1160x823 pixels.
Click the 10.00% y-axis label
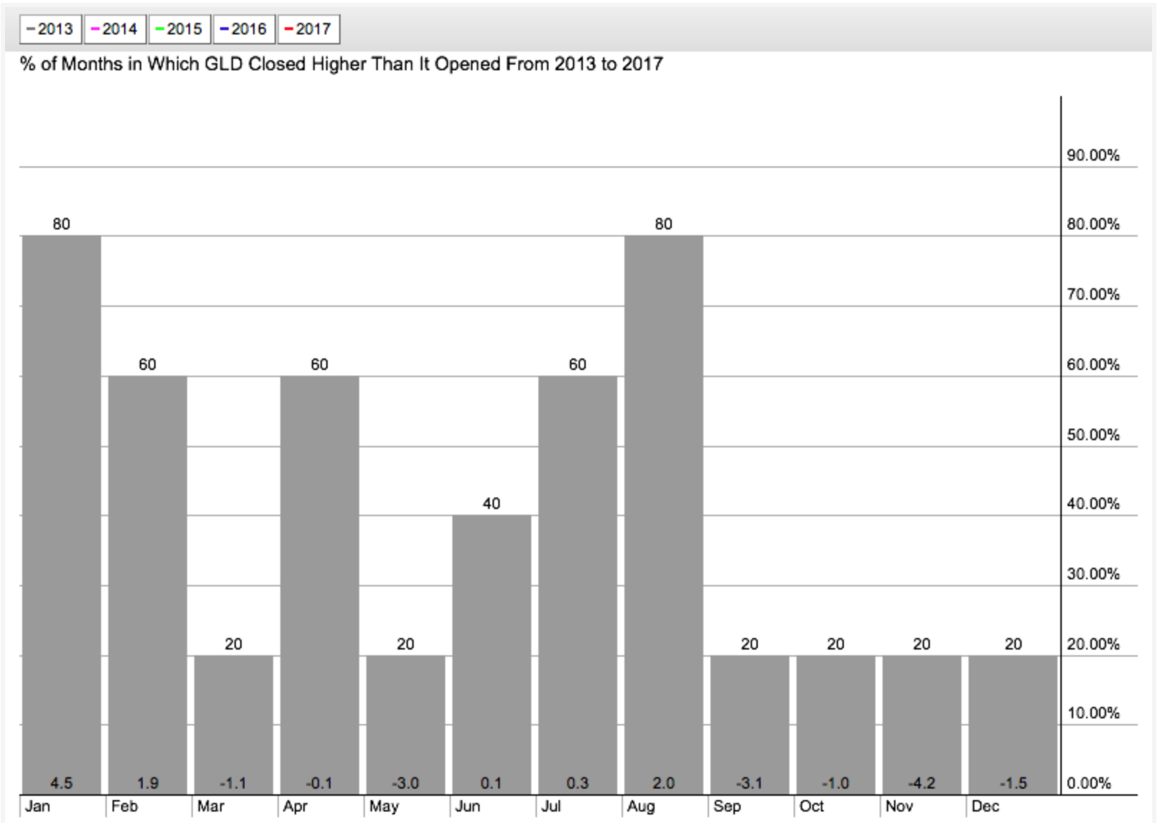(1093, 713)
